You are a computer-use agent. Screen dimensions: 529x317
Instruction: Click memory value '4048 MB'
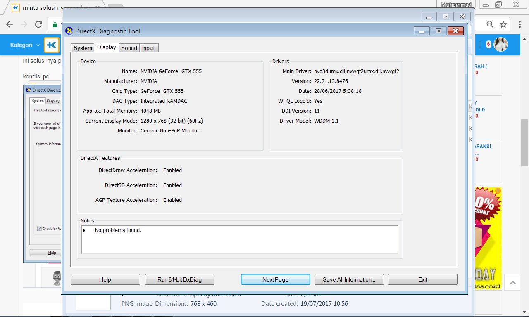click(150, 111)
